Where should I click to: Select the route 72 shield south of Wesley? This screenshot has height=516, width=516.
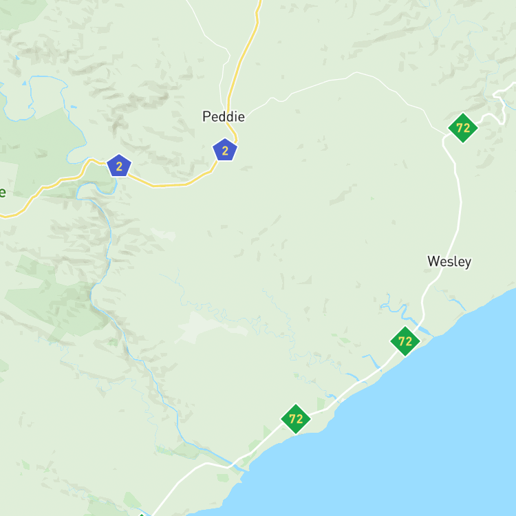tap(405, 341)
